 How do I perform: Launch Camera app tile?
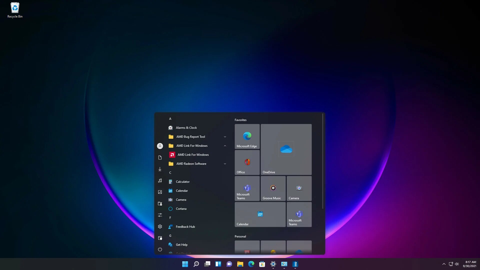pos(299,188)
